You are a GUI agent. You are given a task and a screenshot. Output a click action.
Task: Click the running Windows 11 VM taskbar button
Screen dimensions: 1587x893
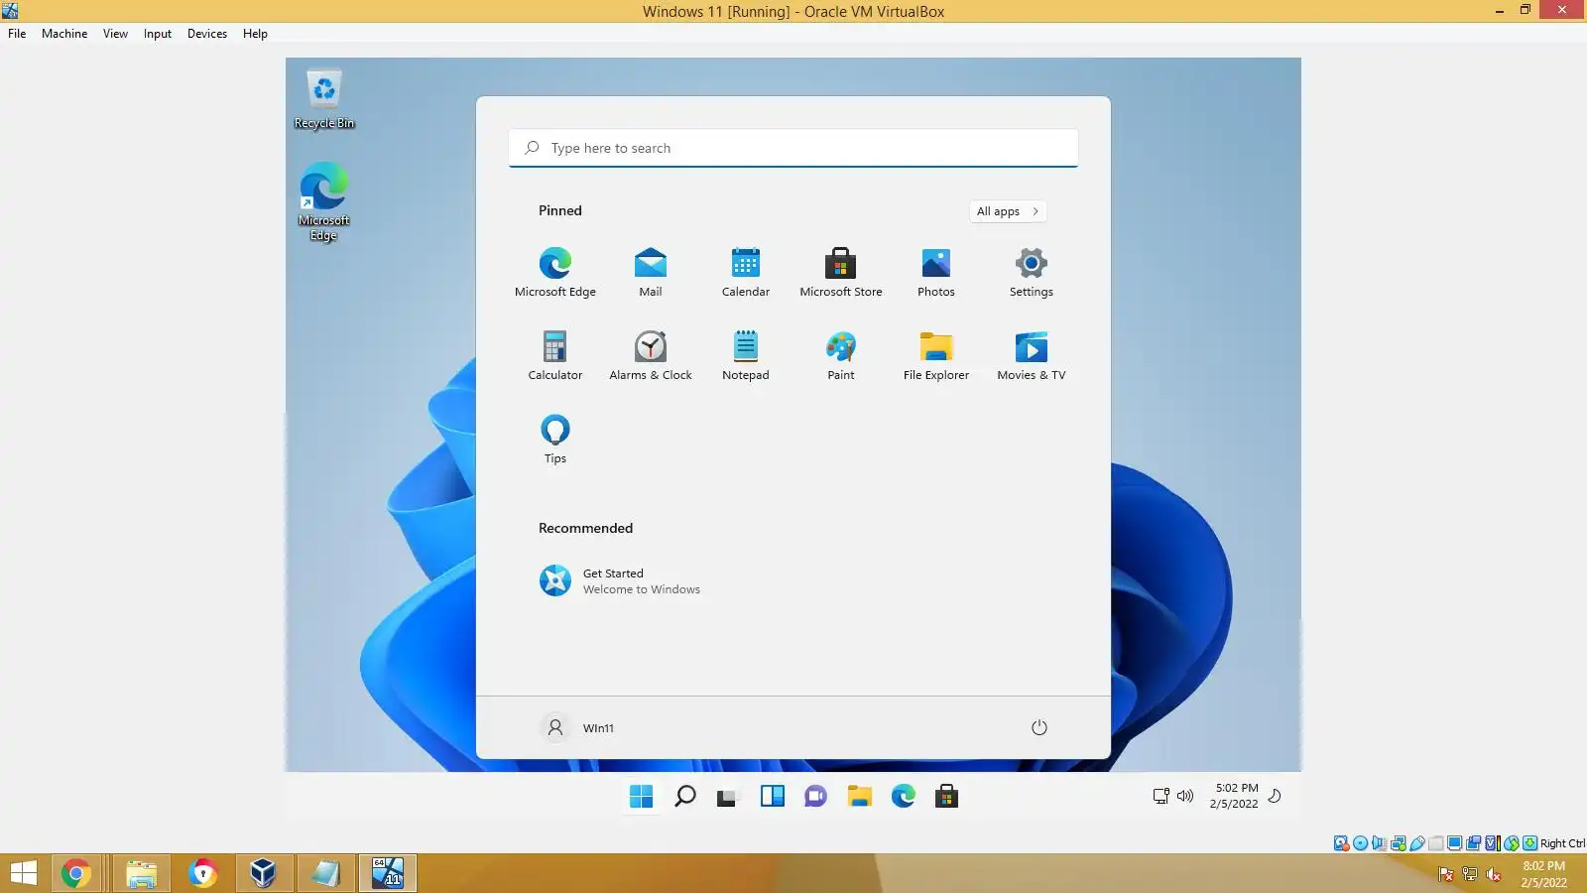pyautogui.click(x=388, y=873)
